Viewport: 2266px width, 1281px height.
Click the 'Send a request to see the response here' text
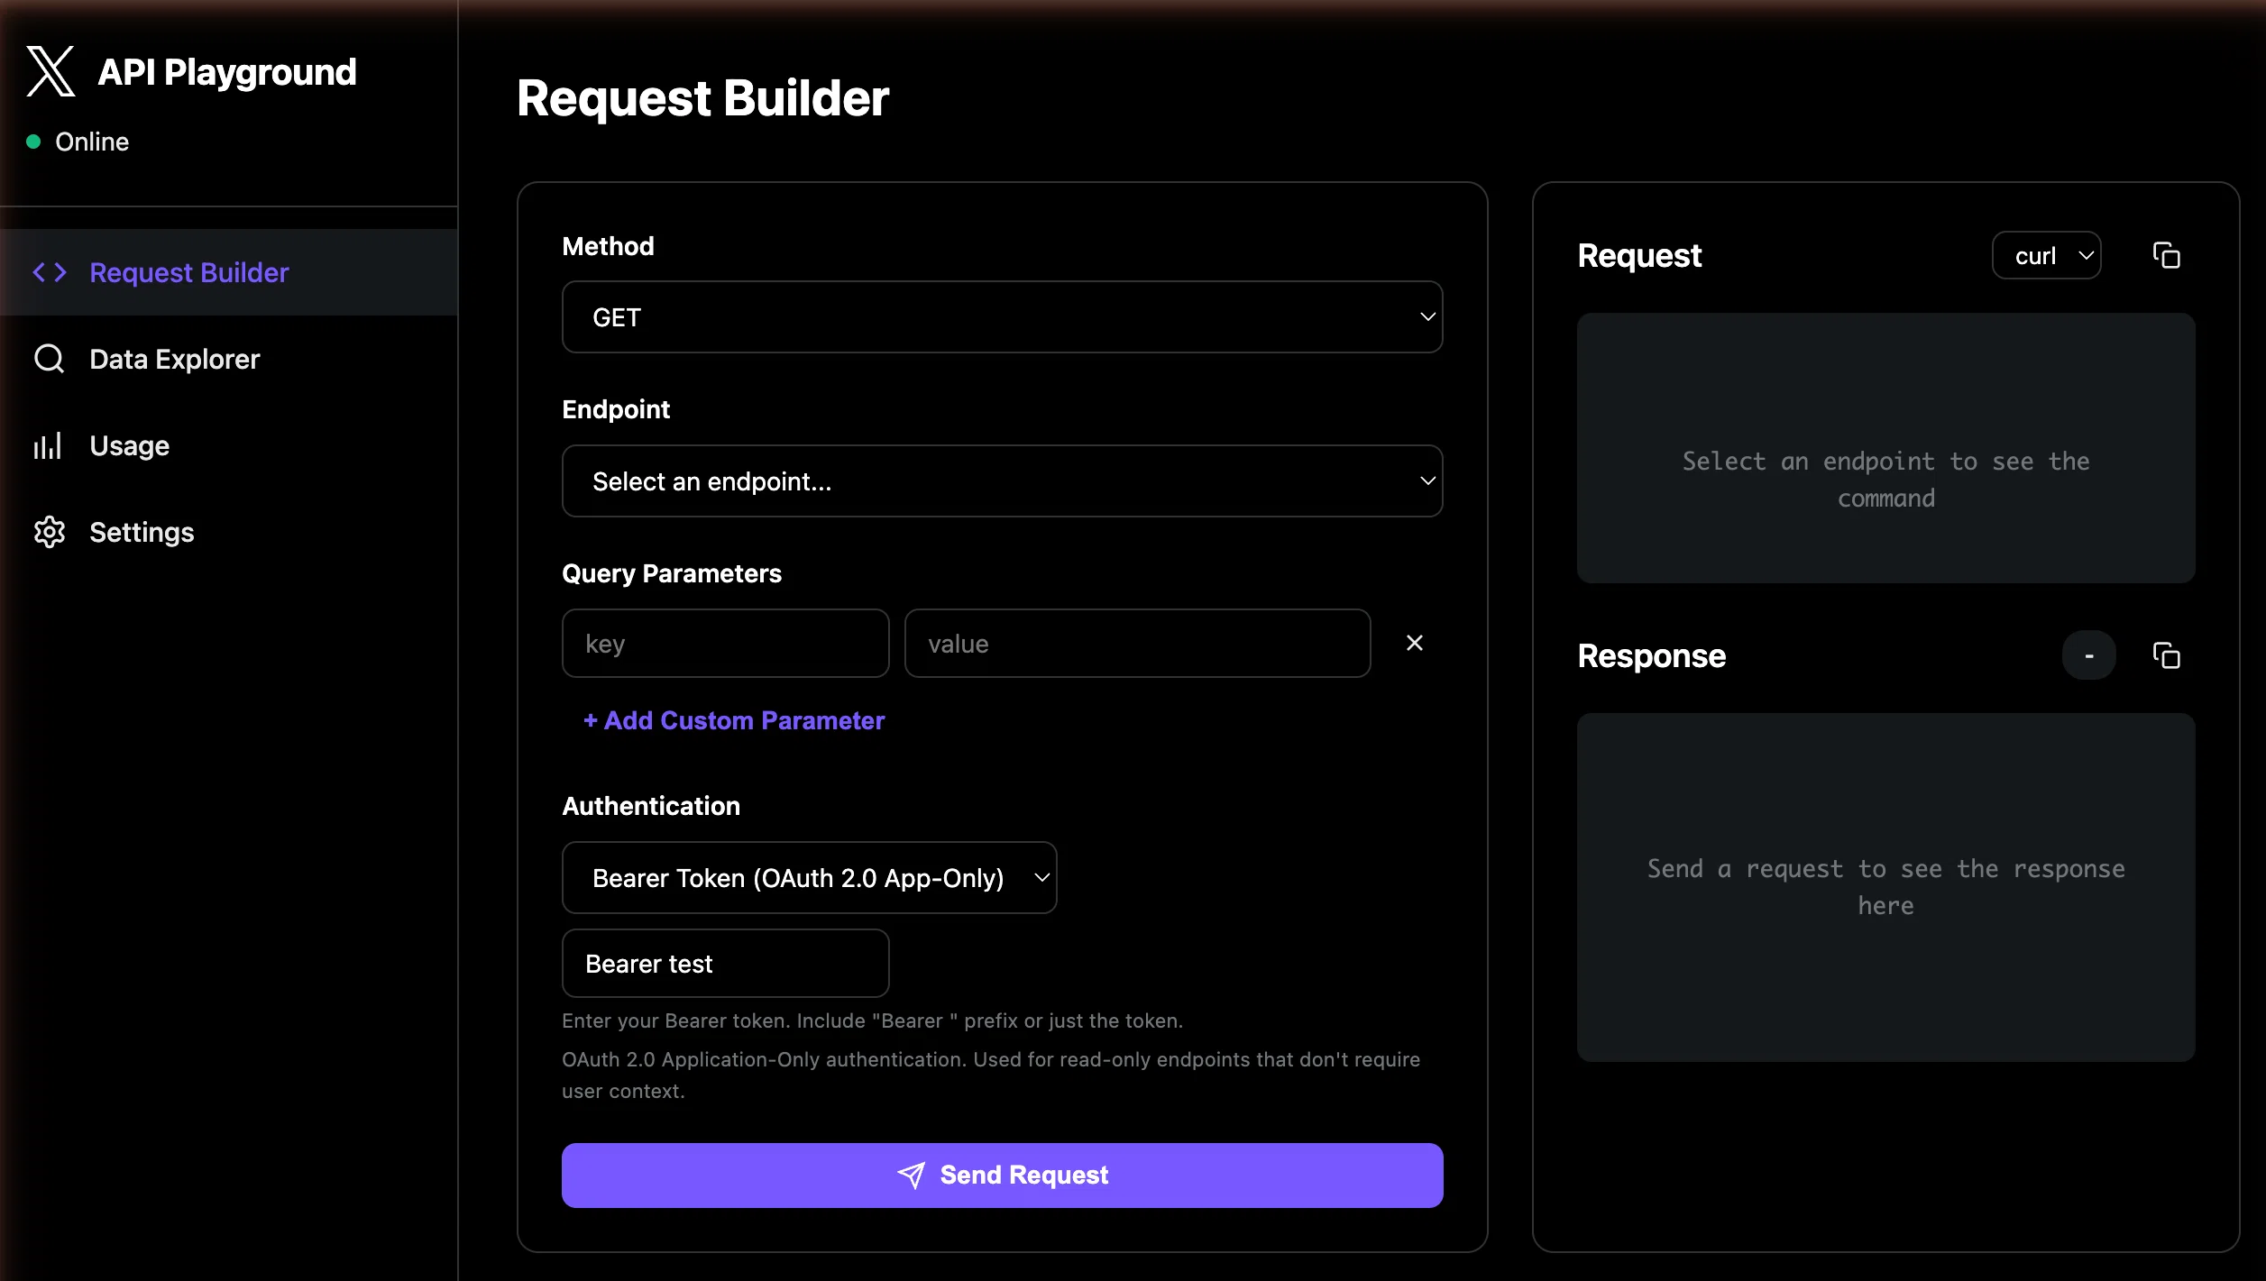coord(1885,887)
